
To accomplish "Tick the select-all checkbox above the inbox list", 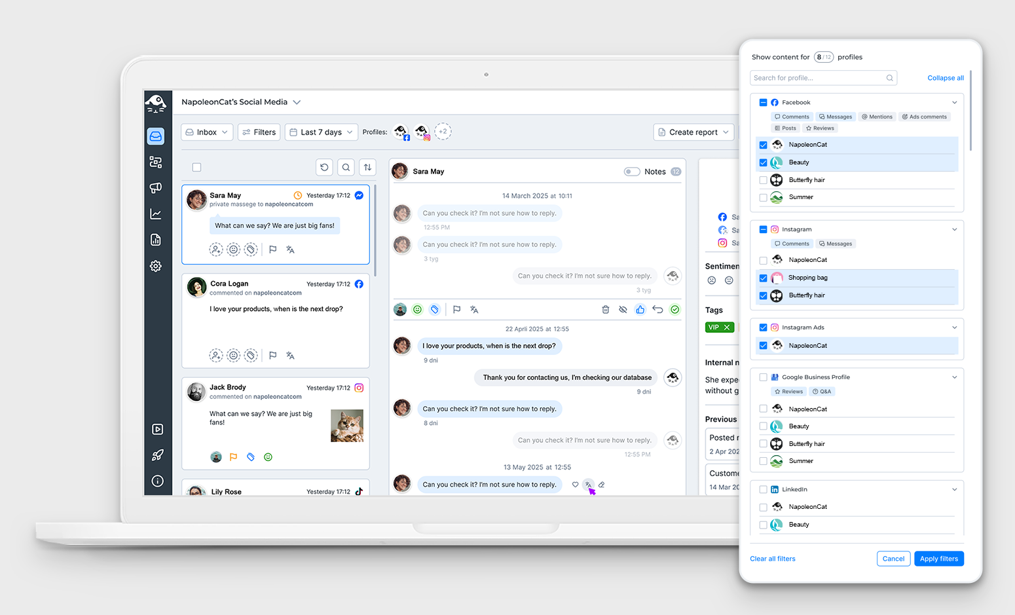I will (196, 168).
